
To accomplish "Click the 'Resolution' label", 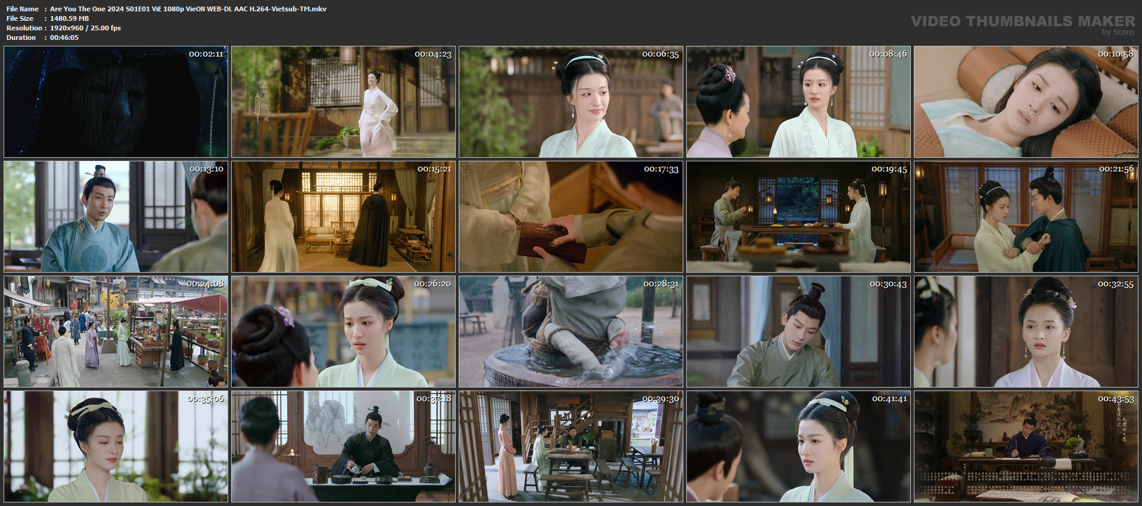I will tap(24, 28).
